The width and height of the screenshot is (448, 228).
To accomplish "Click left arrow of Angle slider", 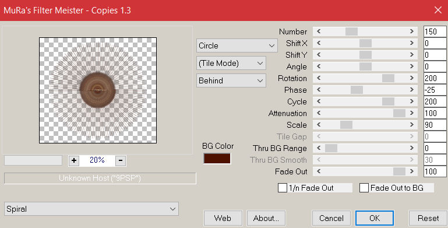I will (x=319, y=66).
